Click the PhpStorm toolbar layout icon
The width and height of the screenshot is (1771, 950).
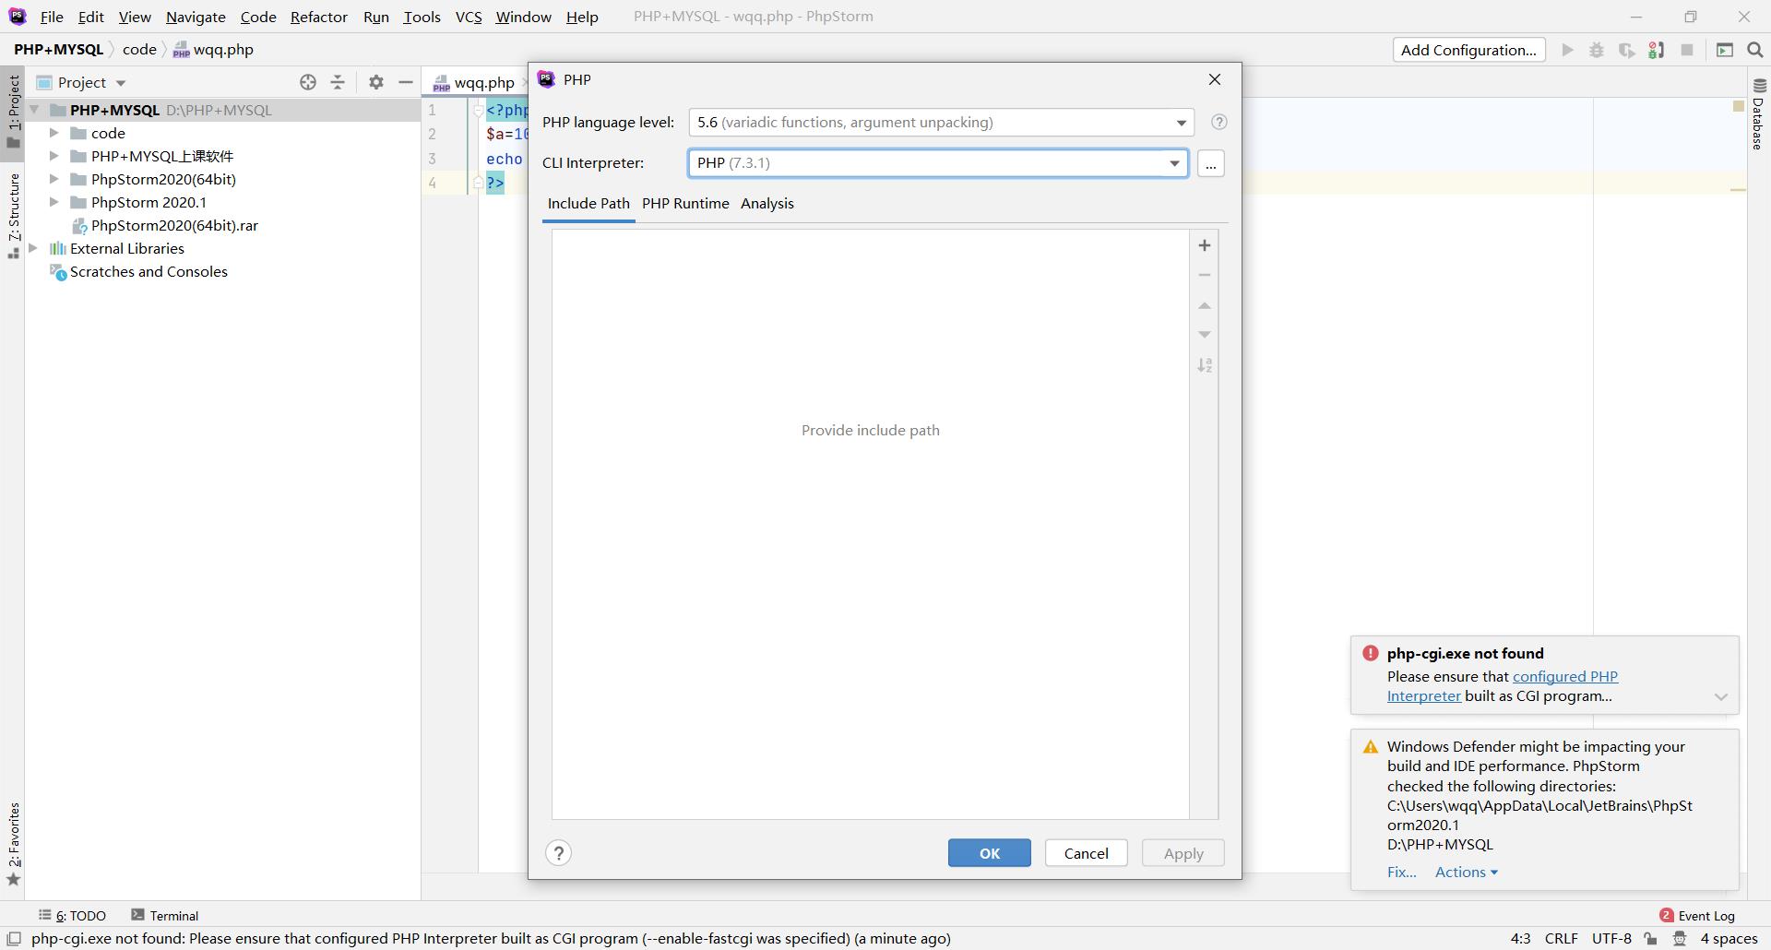click(1724, 50)
